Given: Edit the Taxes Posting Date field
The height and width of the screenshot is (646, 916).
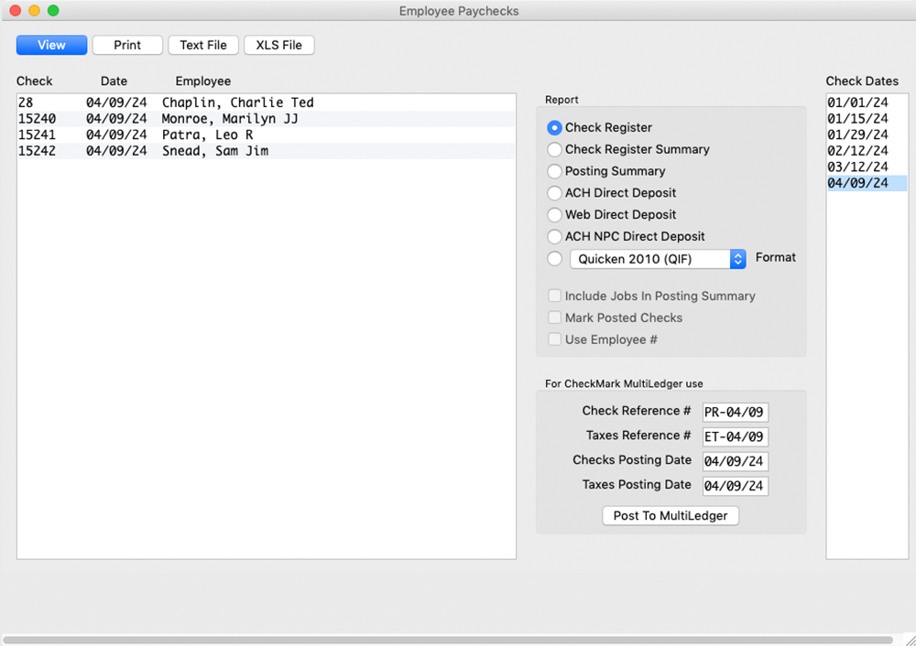Looking at the screenshot, I should [x=735, y=485].
